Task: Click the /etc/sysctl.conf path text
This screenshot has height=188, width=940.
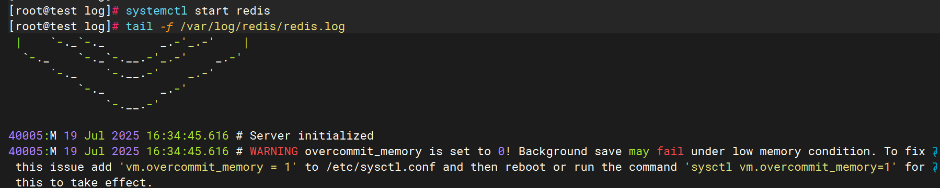Action: pos(381,167)
